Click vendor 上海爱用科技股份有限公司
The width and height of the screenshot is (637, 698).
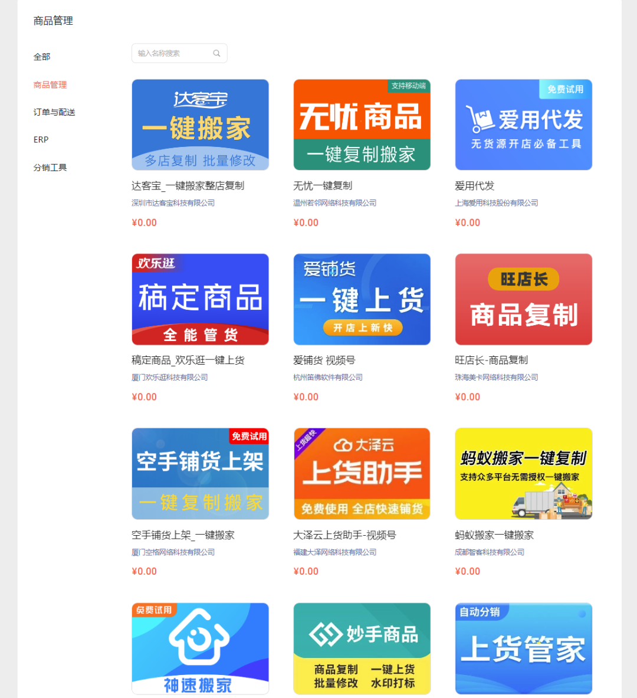pos(497,203)
